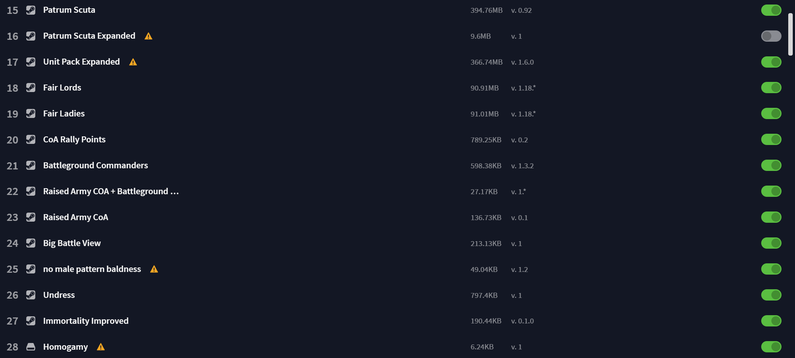Enable the Patrum Scuta Expanded mod toggle

point(771,36)
